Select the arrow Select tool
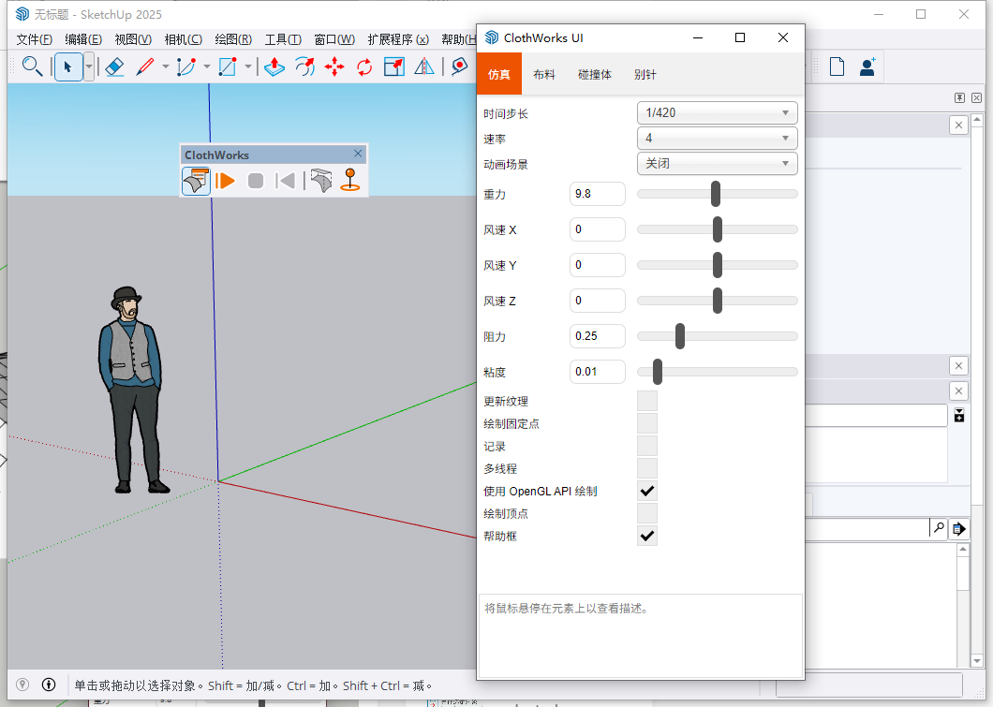 pos(68,66)
